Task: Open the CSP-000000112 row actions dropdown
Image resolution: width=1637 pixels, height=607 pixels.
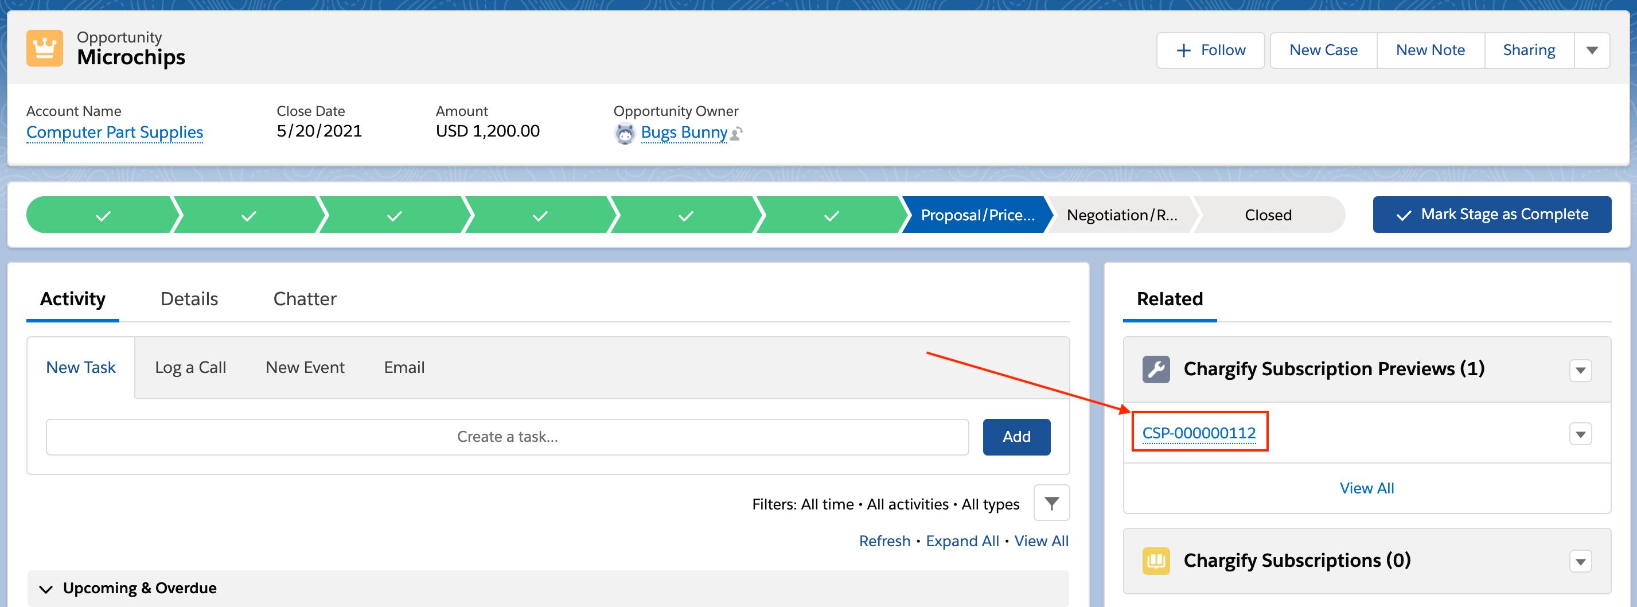Action: 1580,434
